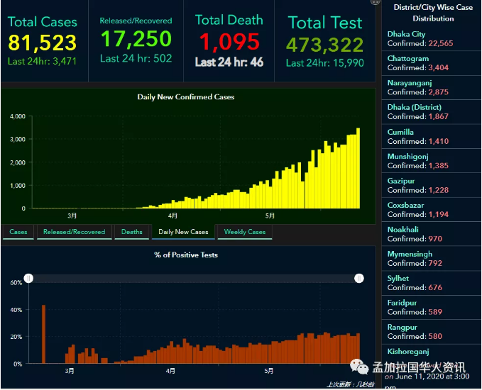The height and width of the screenshot is (390, 482).
Task: Click the Narayanganj district entry
Action: pos(432,87)
